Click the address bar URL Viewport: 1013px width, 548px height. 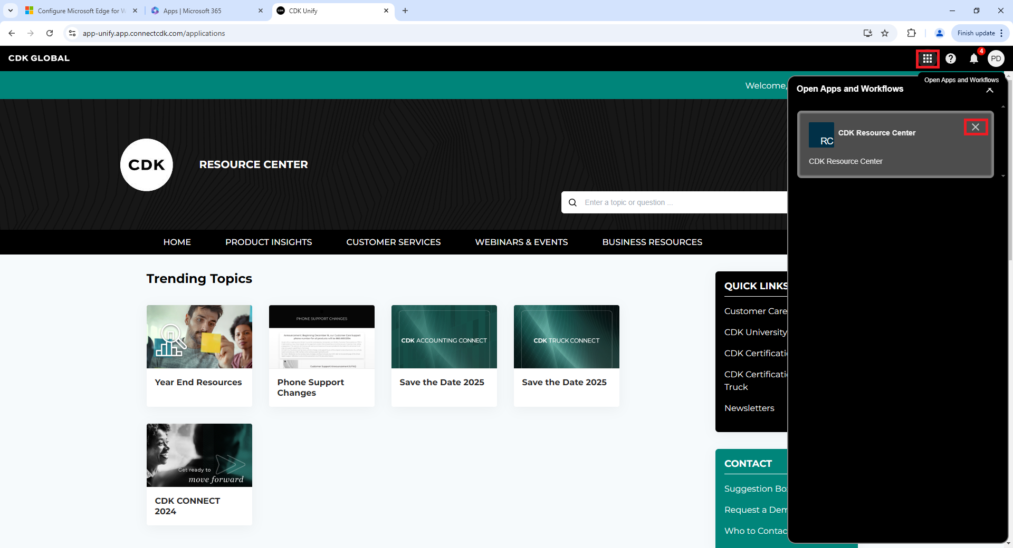point(154,33)
